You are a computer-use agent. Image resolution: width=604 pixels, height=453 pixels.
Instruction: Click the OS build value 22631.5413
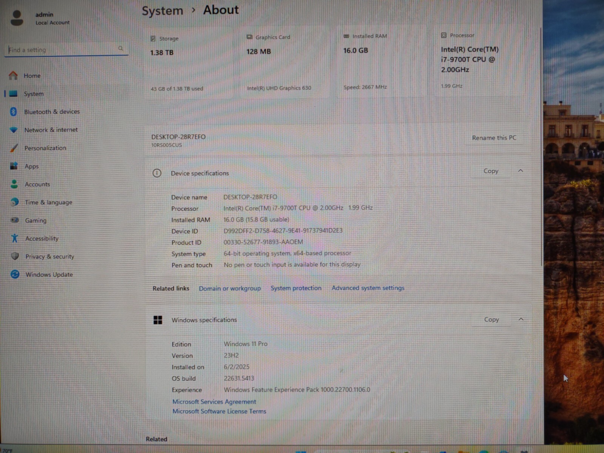(x=239, y=378)
